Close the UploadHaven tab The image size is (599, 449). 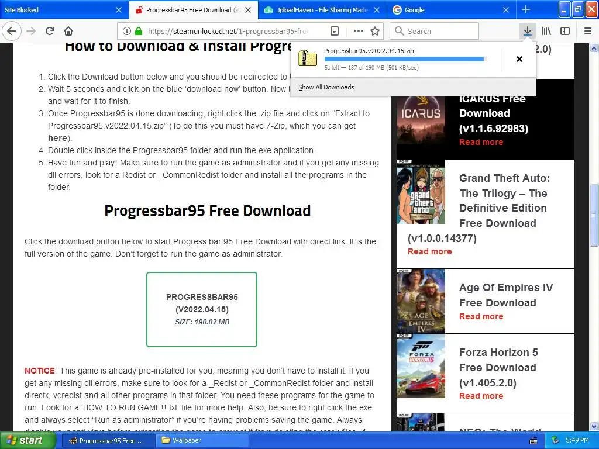coord(377,10)
